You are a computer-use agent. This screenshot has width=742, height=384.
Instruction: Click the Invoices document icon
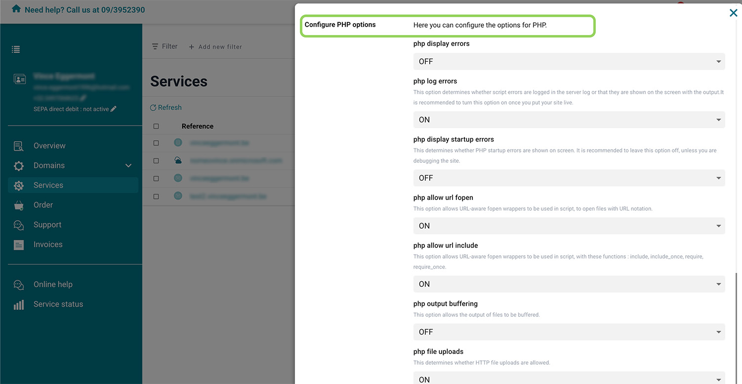(x=19, y=245)
